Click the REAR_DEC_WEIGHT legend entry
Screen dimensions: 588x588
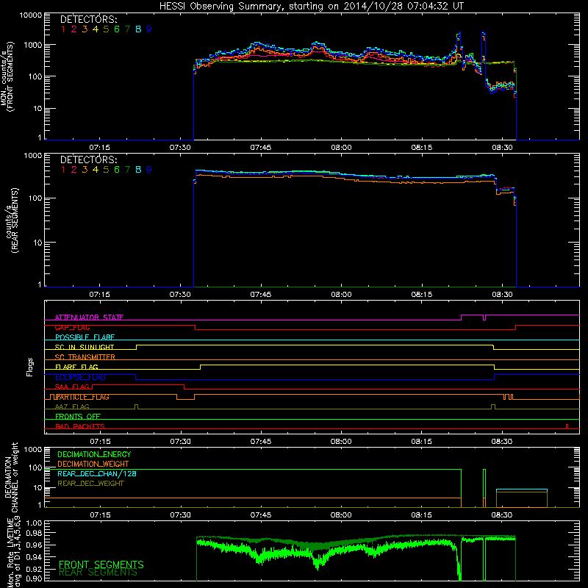[90, 484]
